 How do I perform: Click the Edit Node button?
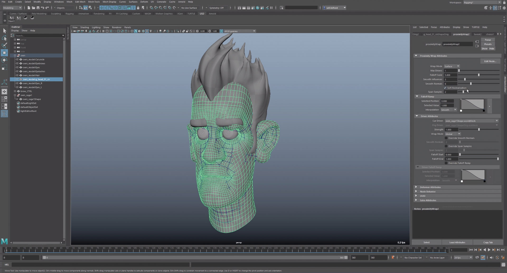pyautogui.click(x=490, y=61)
